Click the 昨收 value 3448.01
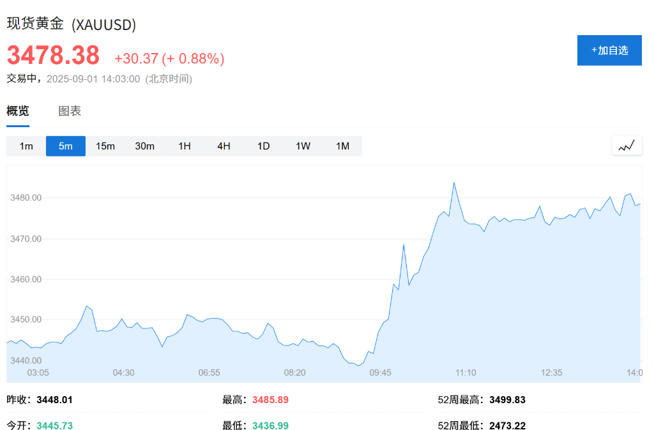The width and height of the screenshot is (654, 430). pos(55,399)
